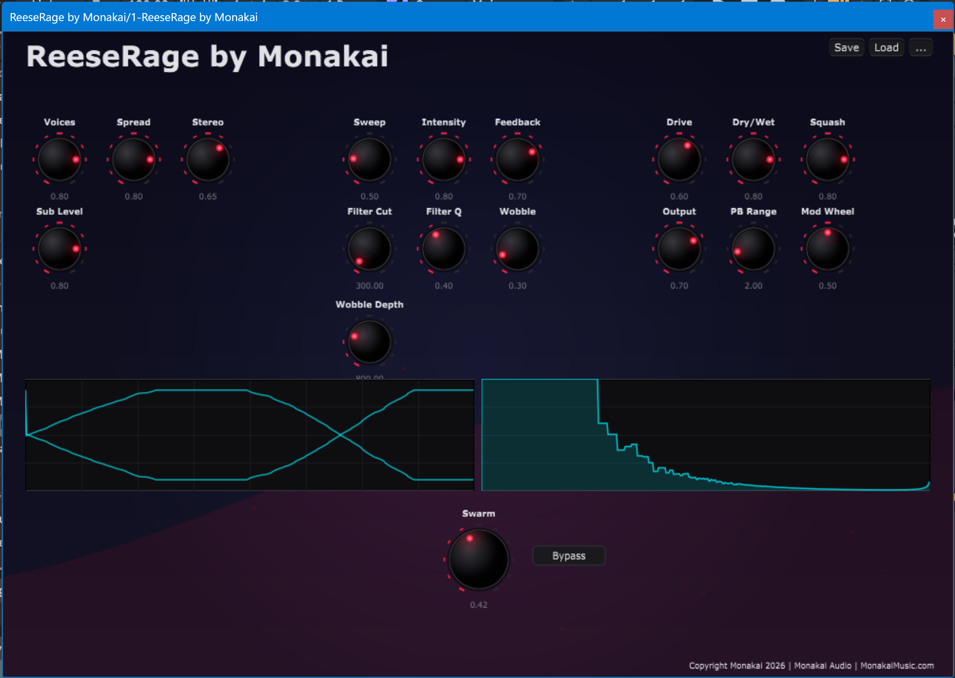Screen dimensions: 955x678
Task: Click the Intensity knob
Action: pyautogui.click(x=444, y=160)
